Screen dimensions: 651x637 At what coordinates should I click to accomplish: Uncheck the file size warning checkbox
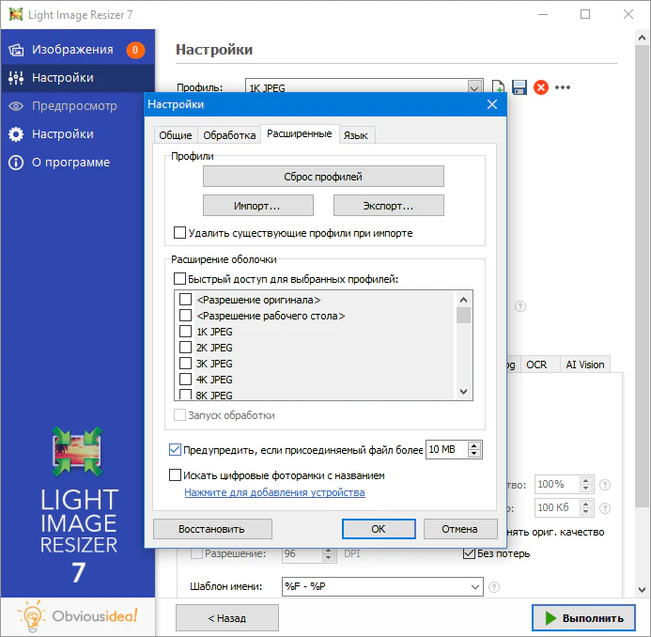point(176,449)
